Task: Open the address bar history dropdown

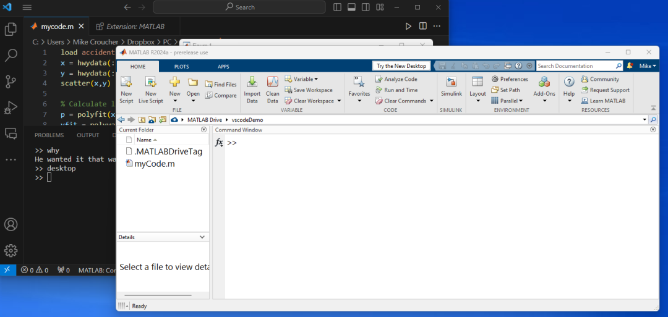Action: [x=644, y=120]
